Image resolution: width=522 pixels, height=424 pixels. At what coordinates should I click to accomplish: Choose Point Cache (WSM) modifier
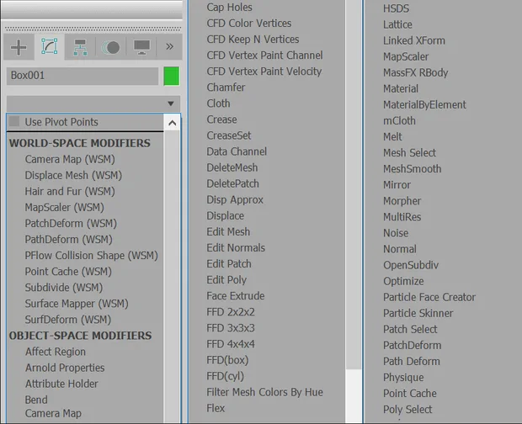pos(68,272)
